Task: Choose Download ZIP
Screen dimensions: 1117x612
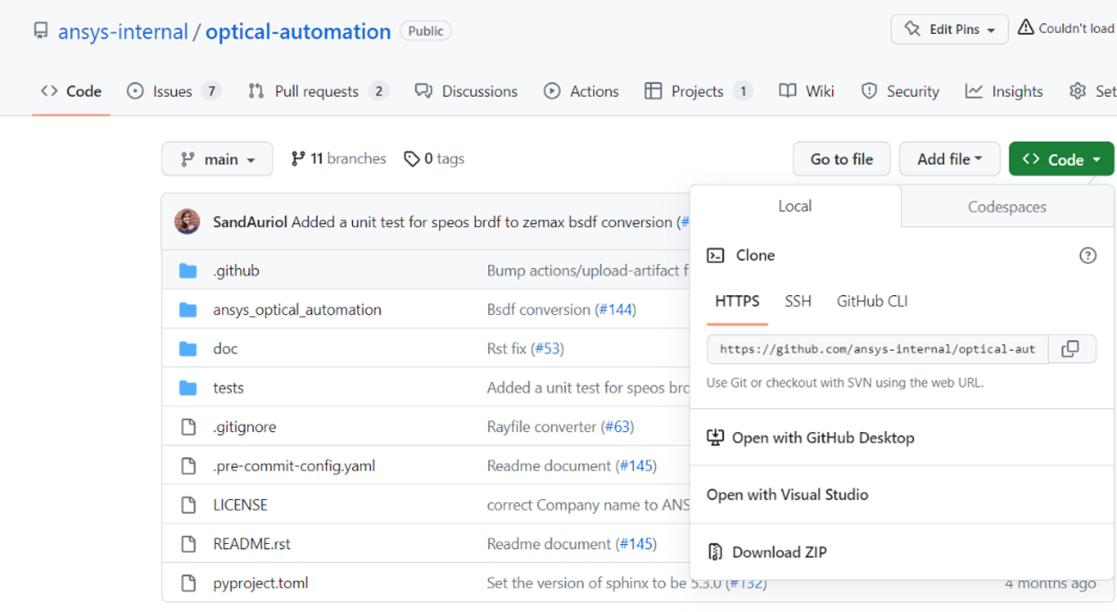Action: [902, 552]
